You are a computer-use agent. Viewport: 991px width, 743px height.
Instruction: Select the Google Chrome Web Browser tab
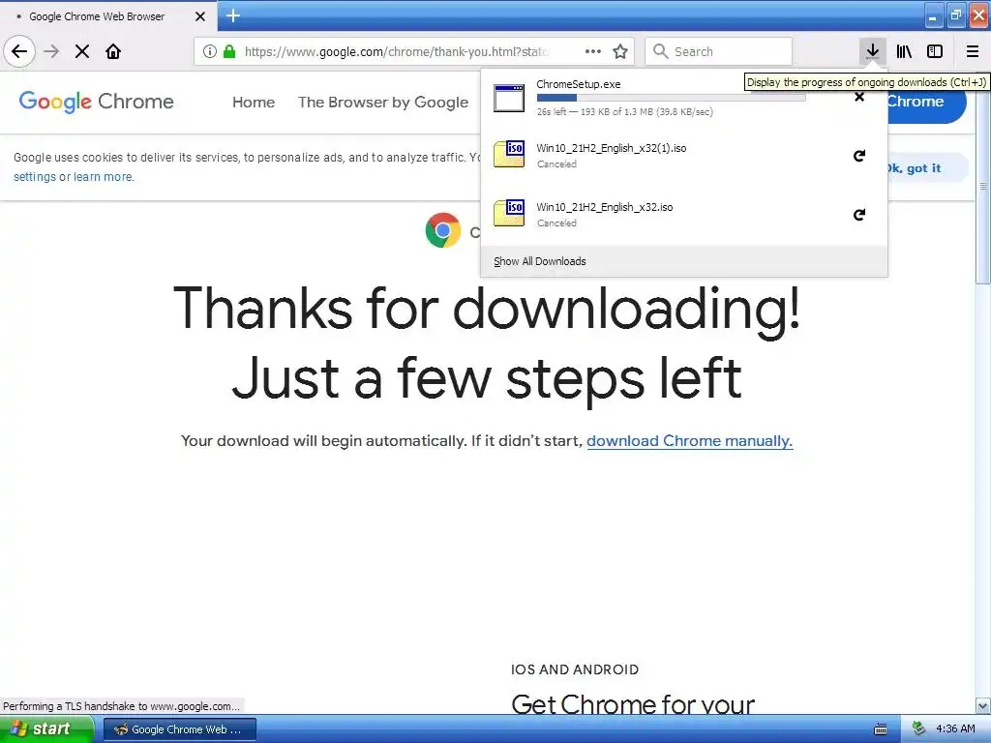point(108,16)
